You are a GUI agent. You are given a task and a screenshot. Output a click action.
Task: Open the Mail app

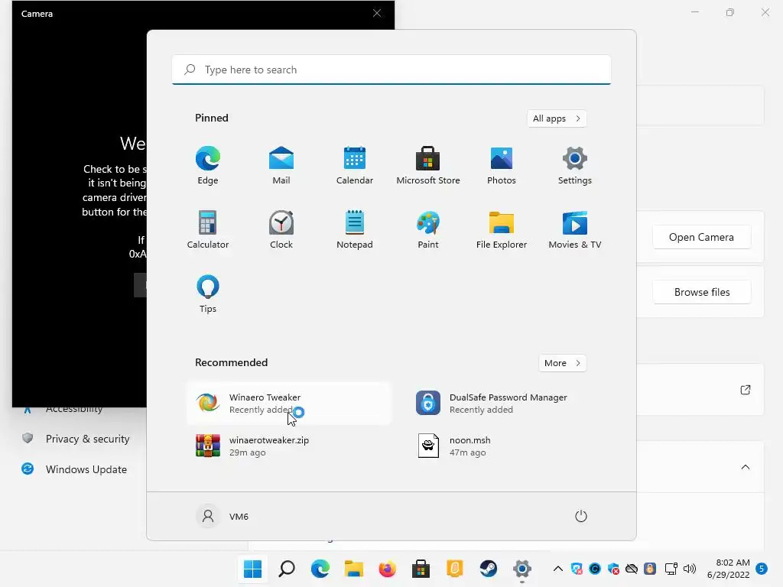tap(281, 165)
